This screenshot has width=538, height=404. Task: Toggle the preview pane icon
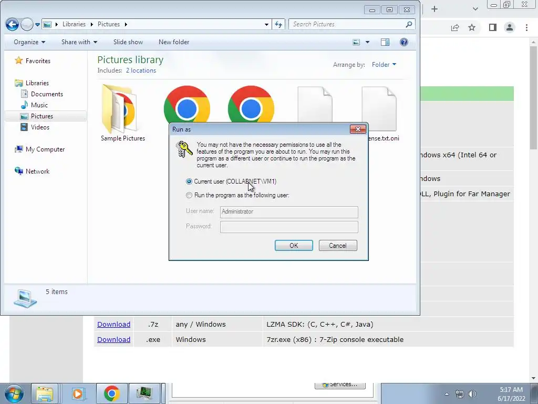coord(385,42)
